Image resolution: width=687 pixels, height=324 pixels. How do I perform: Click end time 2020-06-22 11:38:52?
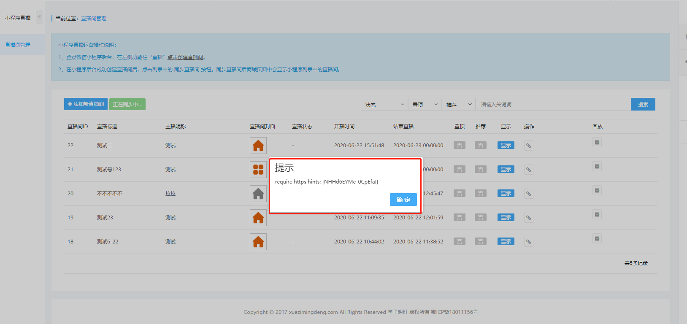(x=418, y=241)
